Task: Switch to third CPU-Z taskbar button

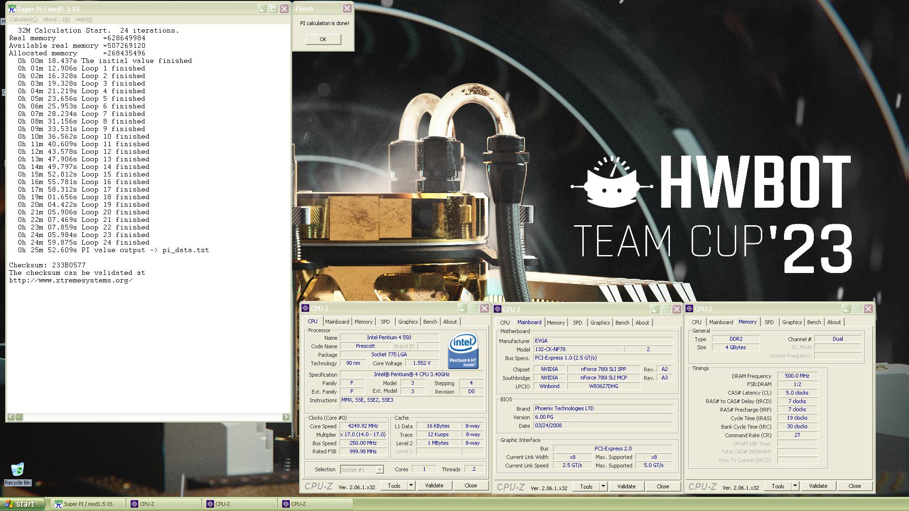Action: point(315,504)
